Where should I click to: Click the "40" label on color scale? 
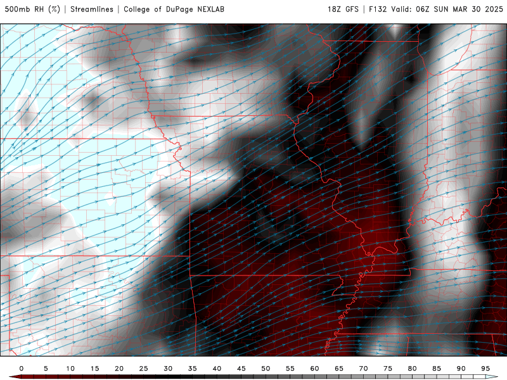tap(217, 369)
